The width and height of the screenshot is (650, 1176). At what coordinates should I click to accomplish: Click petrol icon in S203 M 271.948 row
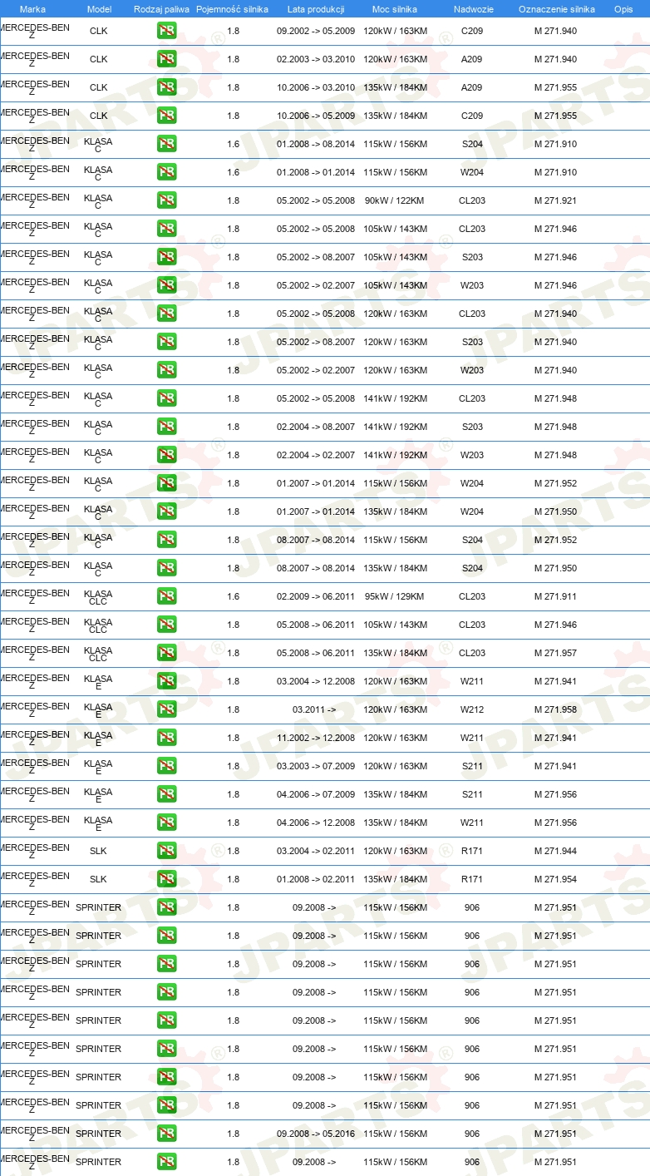click(167, 427)
